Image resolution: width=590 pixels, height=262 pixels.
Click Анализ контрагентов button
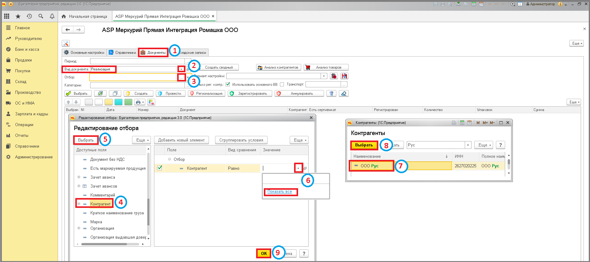(279, 67)
